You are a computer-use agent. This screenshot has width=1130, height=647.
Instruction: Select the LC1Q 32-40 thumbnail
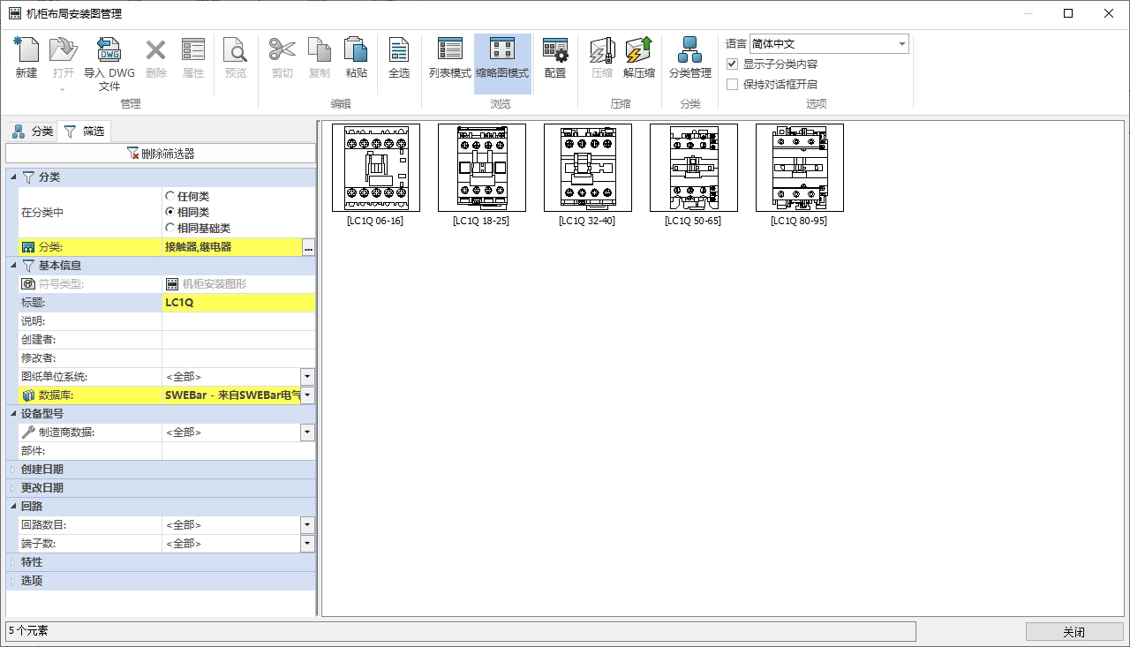pos(587,168)
